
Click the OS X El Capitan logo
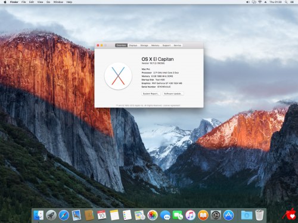pyautogui.click(x=118, y=76)
